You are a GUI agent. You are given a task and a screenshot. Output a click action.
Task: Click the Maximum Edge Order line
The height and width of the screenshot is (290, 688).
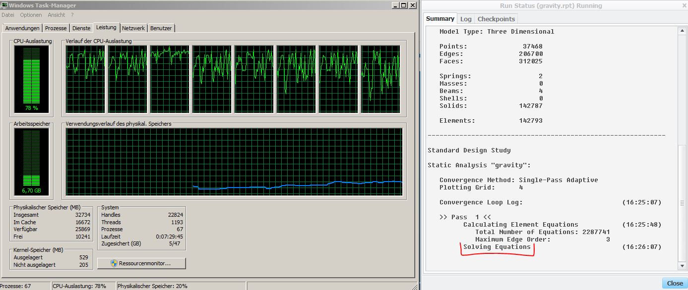coord(542,240)
